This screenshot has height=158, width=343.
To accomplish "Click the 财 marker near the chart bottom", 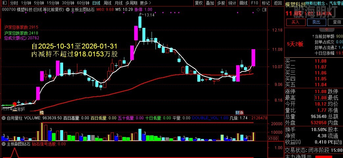I will click(x=237, y=112).
